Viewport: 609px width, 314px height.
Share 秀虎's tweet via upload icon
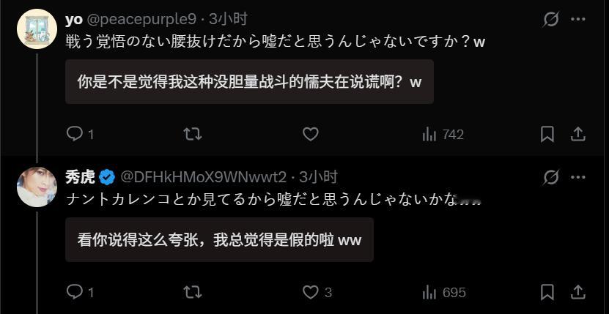point(578,292)
